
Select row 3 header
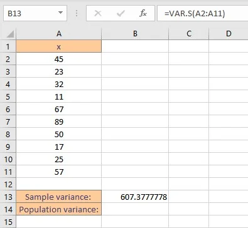click(x=8, y=71)
